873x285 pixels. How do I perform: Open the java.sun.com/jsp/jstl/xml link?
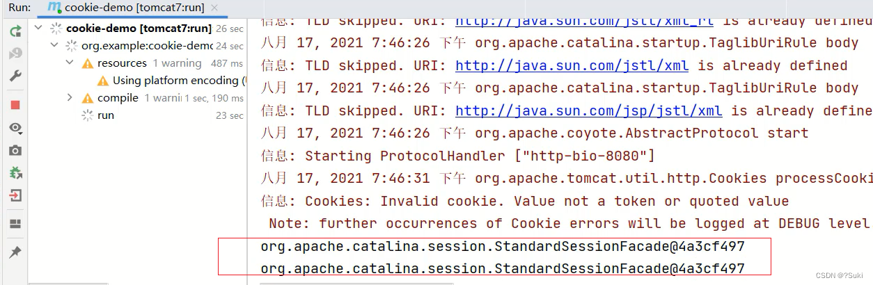click(x=588, y=111)
